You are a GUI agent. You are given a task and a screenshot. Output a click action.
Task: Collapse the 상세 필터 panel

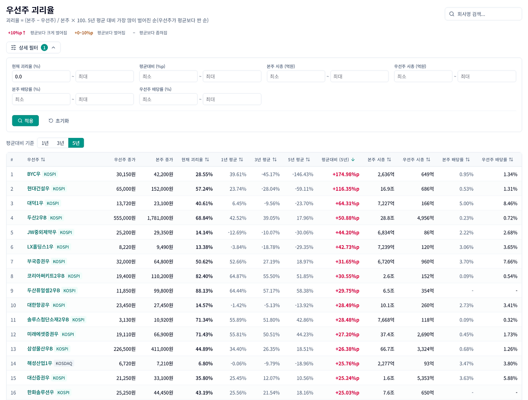[x=33, y=48]
